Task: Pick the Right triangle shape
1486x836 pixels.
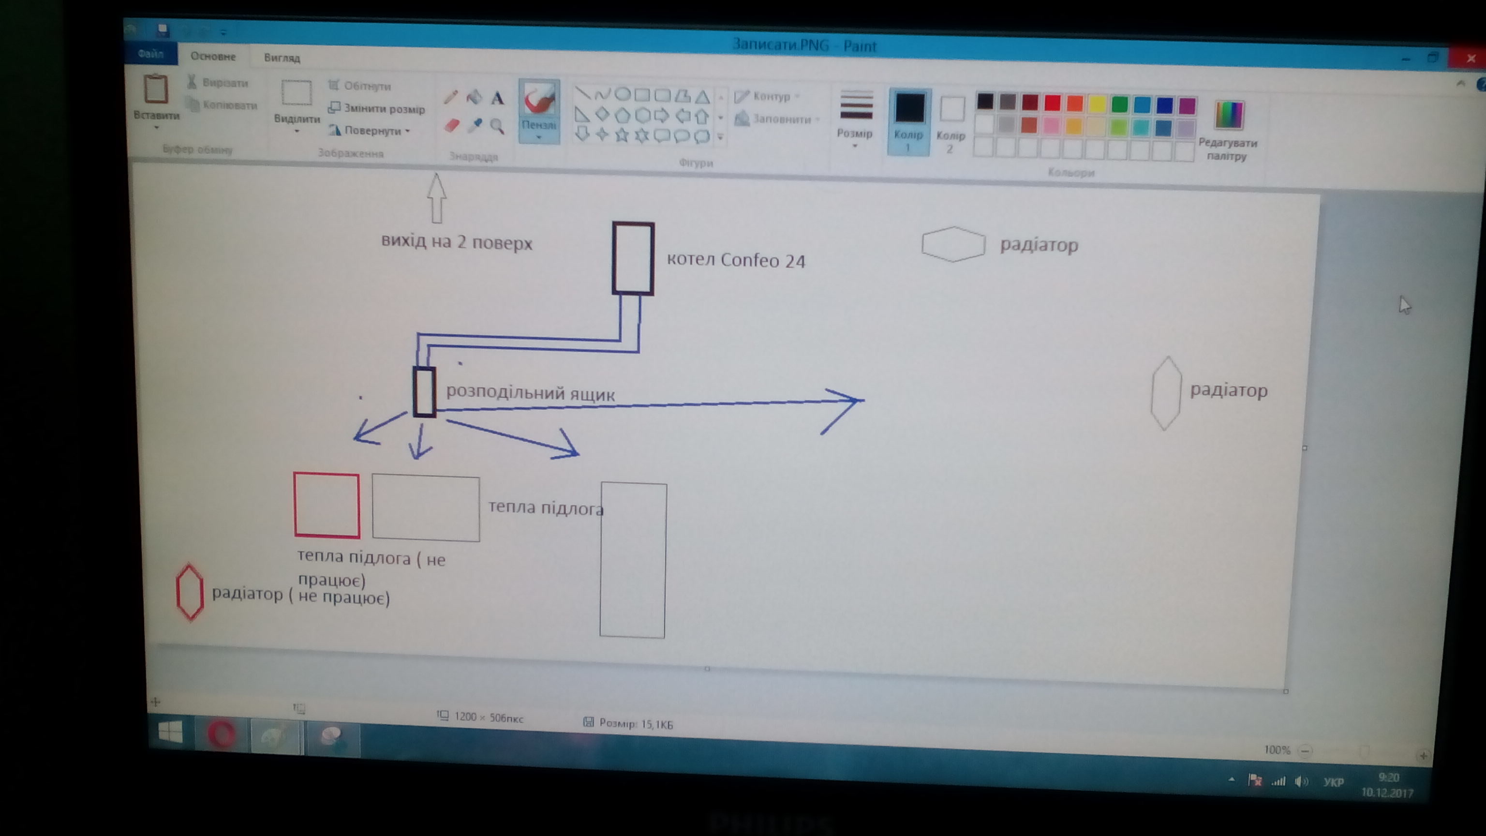Action: [x=582, y=114]
